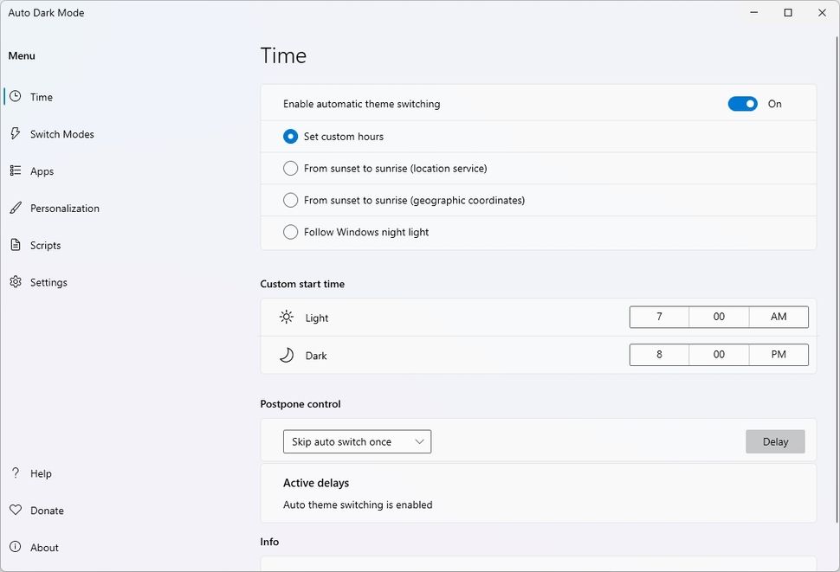Select From sunset to sunrise location service
The image size is (840, 572).
click(x=290, y=168)
